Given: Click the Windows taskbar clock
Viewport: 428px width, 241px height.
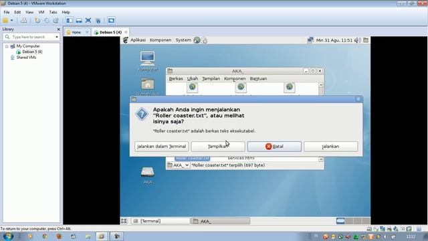Looking at the screenshot, I should point(411,236).
